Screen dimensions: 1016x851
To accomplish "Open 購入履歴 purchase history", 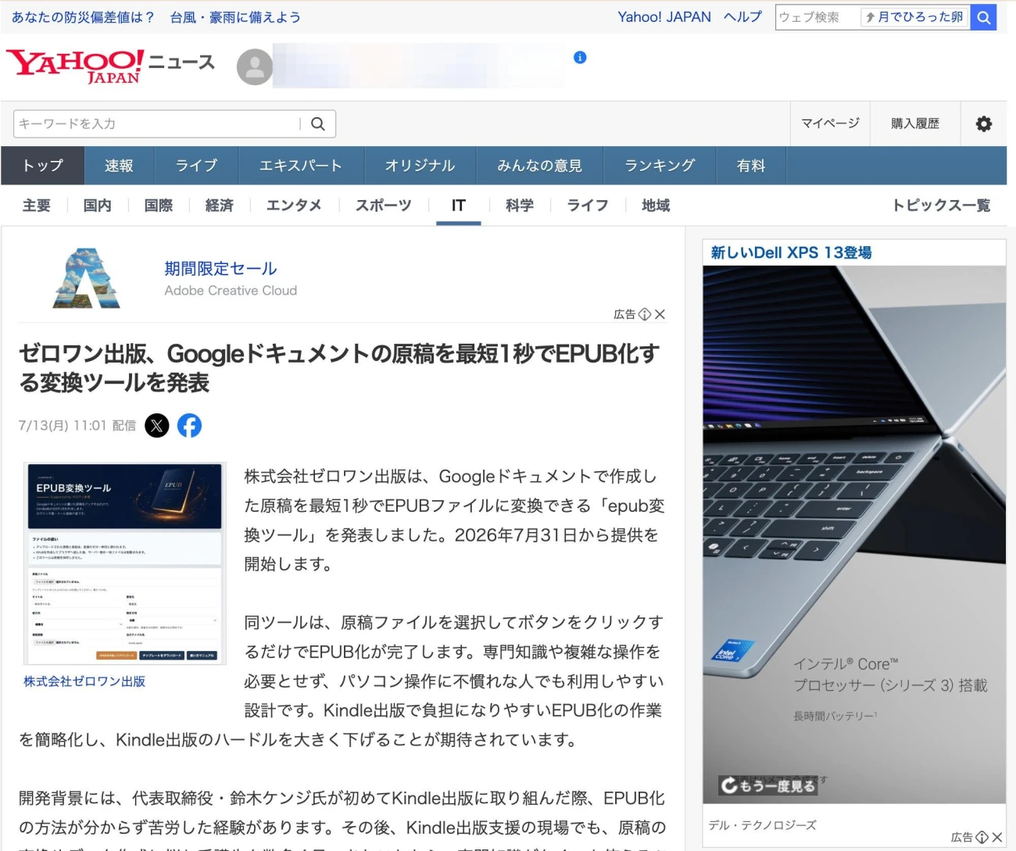I will [915, 123].
